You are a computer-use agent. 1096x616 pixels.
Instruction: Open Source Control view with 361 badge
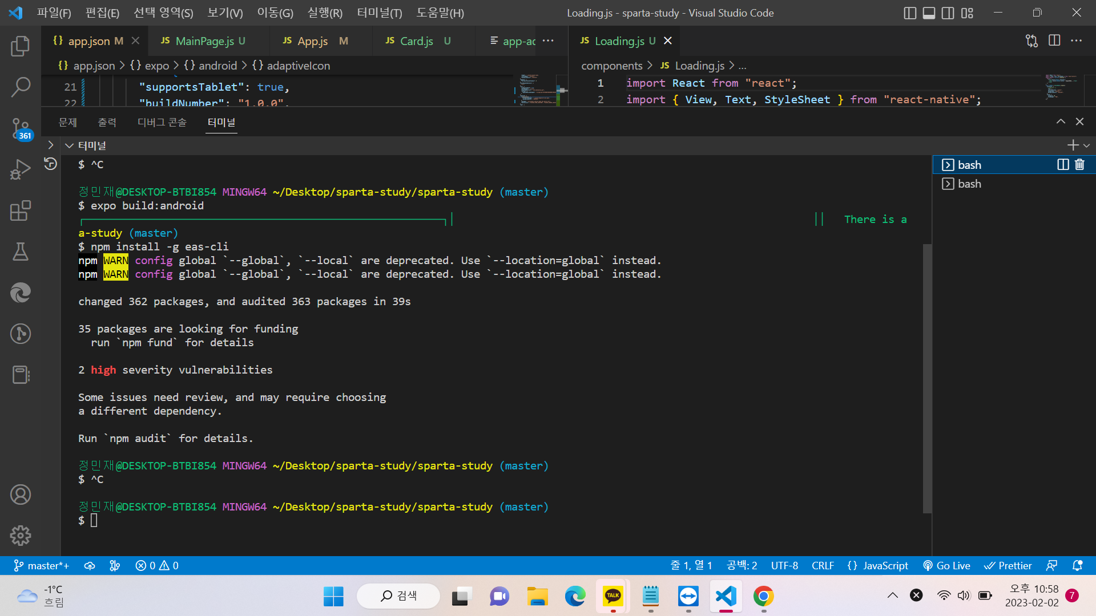(21, 128)
